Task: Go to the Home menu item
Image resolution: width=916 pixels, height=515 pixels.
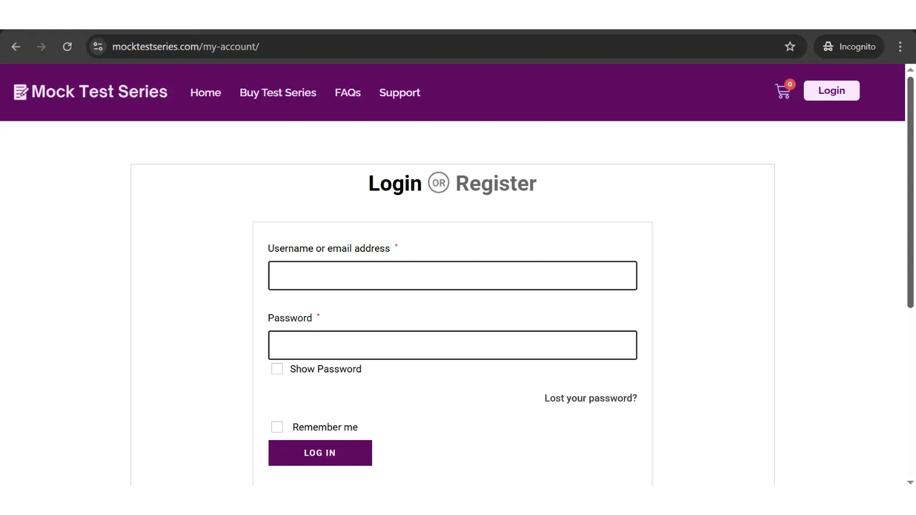Action: [206, 93]
